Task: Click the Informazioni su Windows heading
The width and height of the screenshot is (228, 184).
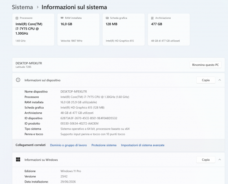Action: point(41,160)
